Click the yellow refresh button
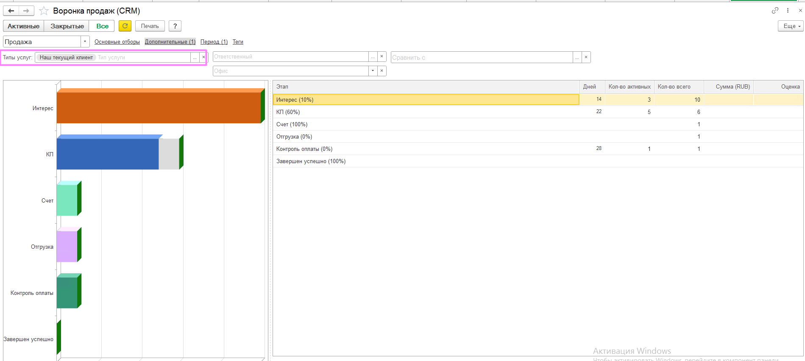The height and width of the screenshot is (361, 805). tap(125, 26)
